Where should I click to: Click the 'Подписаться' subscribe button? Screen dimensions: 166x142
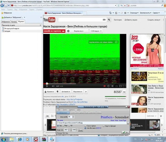click(77, 31)
